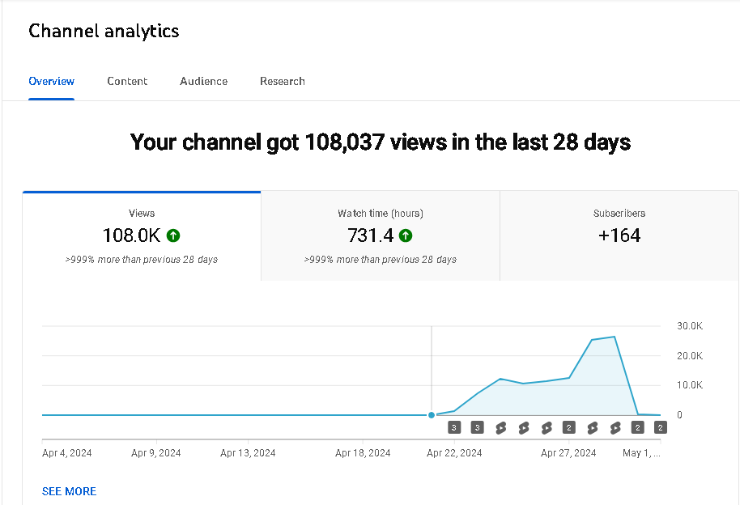Open the fourth Shorts marker after Apr 27
Viewport: 740px width, 509px height.
tap(592, 428)
